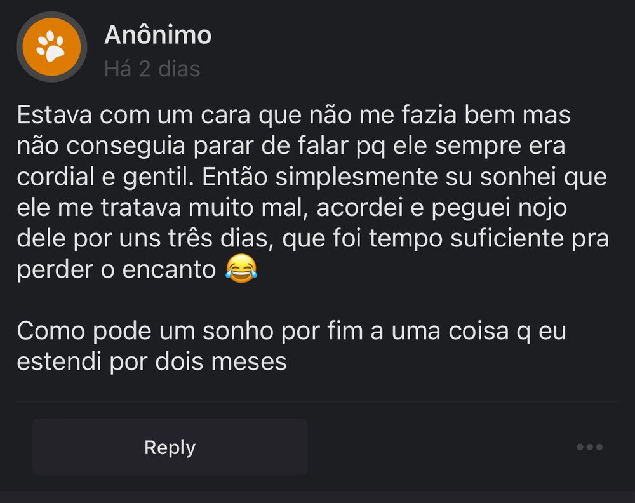The image size is (635, 503).
Task: Click the line starting 'Como pode um sonho'
Action: 291,332
